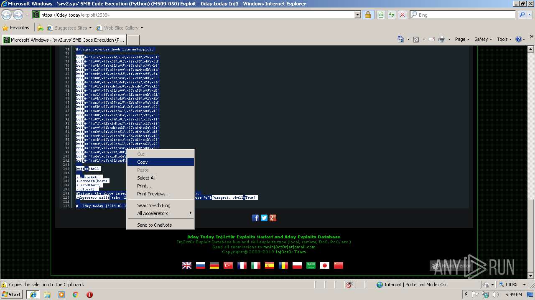The width and height of the screenshot is (535, 300).
Task: Open All Accelerators submenu
Action: 160,213
